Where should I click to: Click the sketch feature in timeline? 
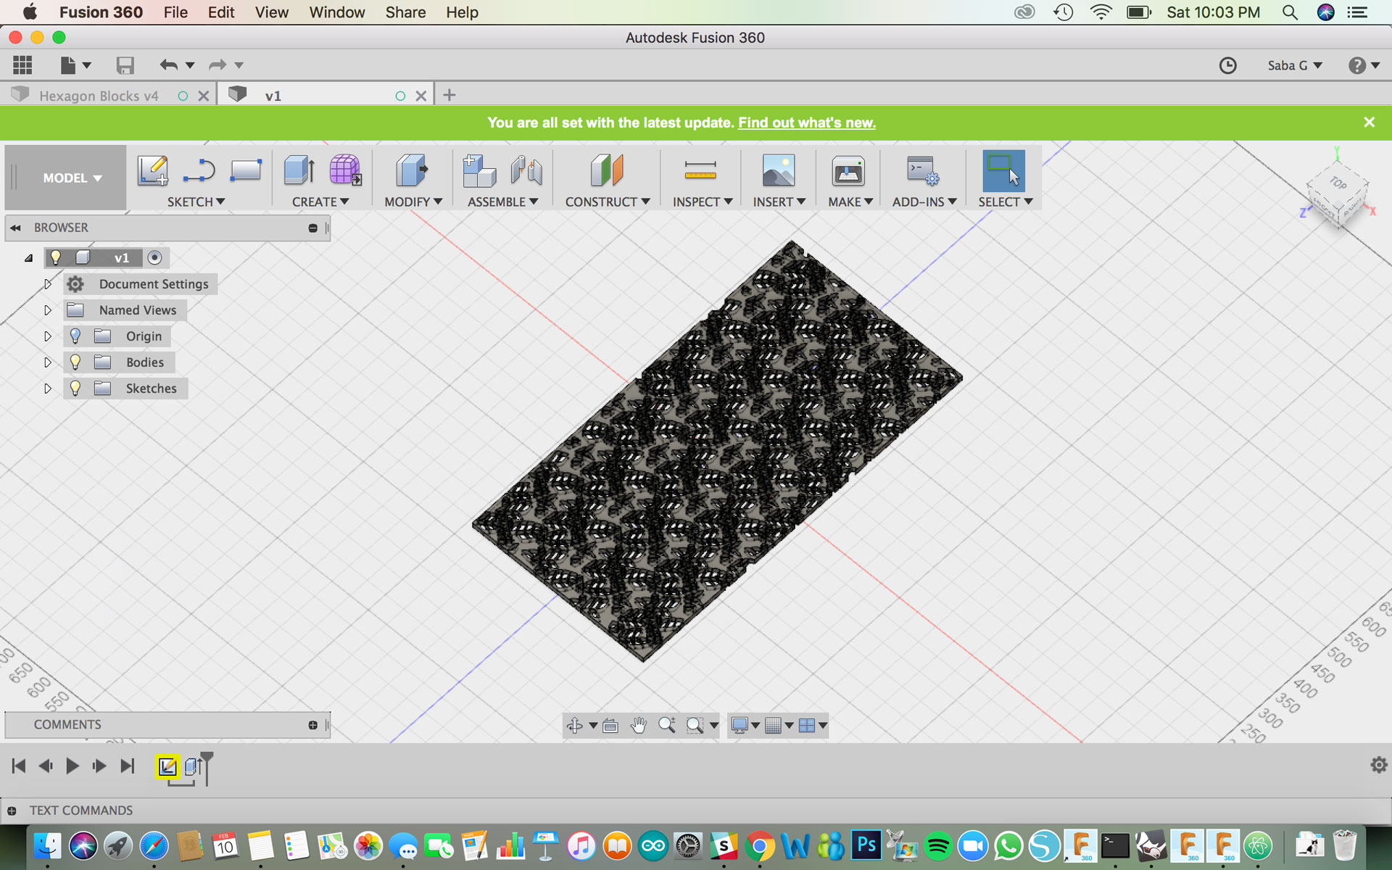coord(167,766)
